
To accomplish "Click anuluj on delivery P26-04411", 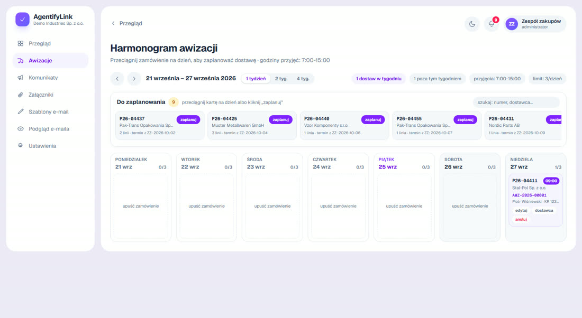I will point(521,219).
